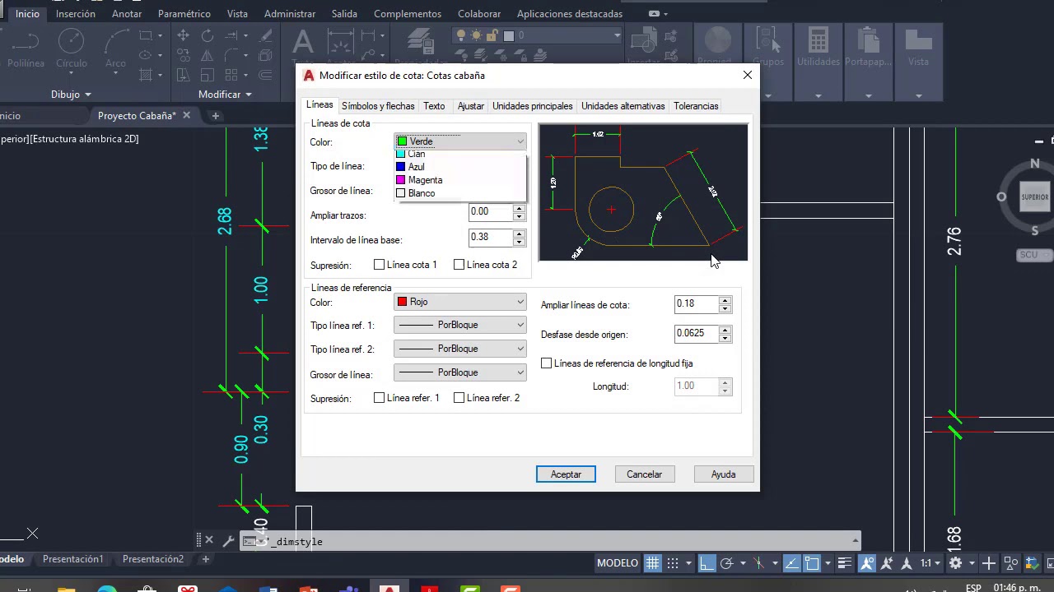Click the Text tool large A icon
1054x592 pixels.
click(303, 43)
